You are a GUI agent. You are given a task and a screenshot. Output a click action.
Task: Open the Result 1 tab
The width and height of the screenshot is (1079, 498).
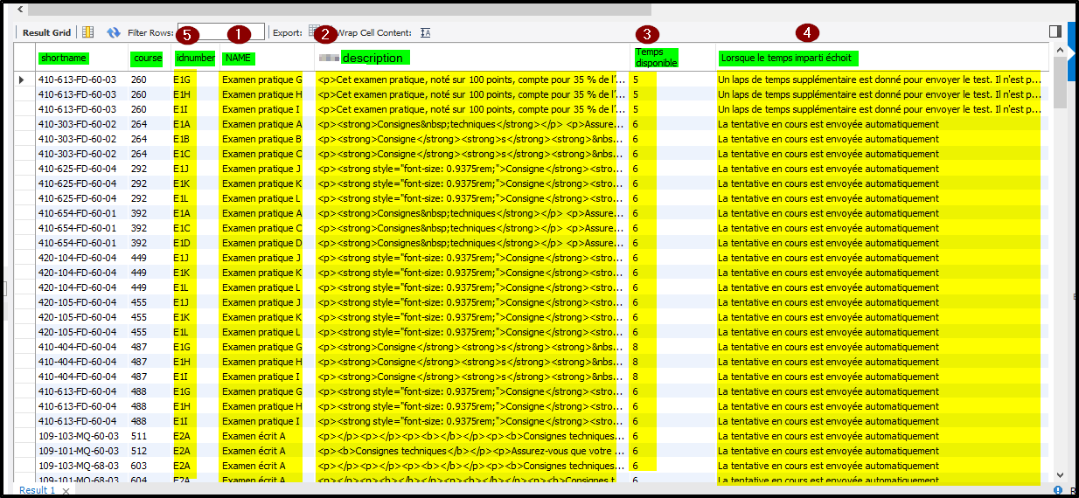click(x=38, y=491)
